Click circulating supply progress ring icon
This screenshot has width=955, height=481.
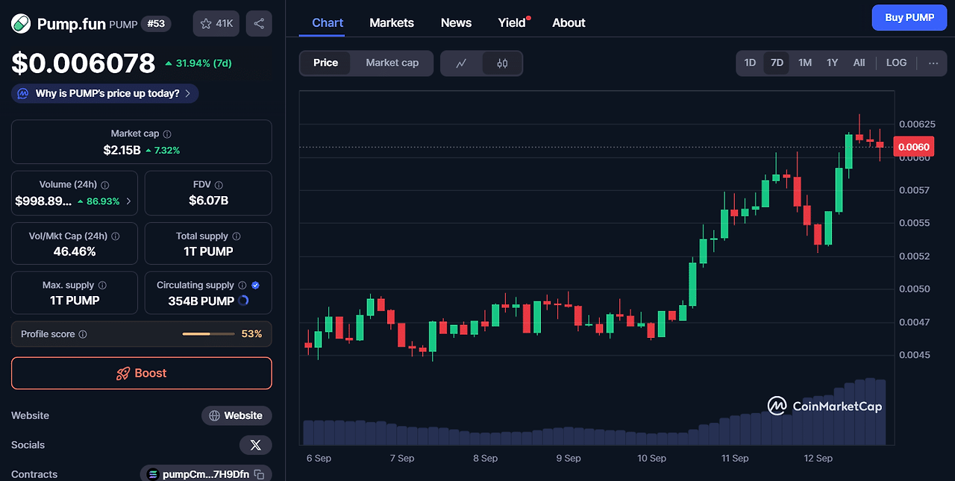(x=243, y=301)
